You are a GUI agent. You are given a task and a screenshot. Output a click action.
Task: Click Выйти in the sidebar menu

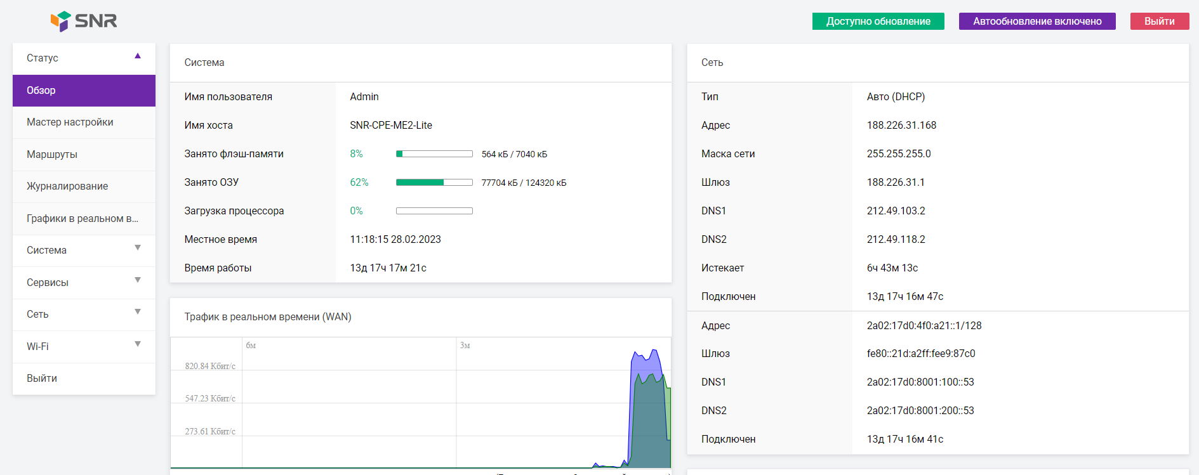click(42, 379)
